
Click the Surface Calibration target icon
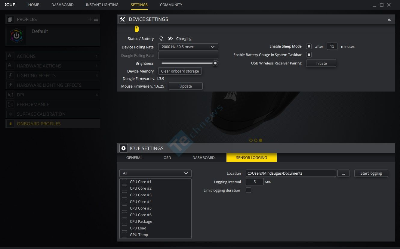click(x=10, y=114)
